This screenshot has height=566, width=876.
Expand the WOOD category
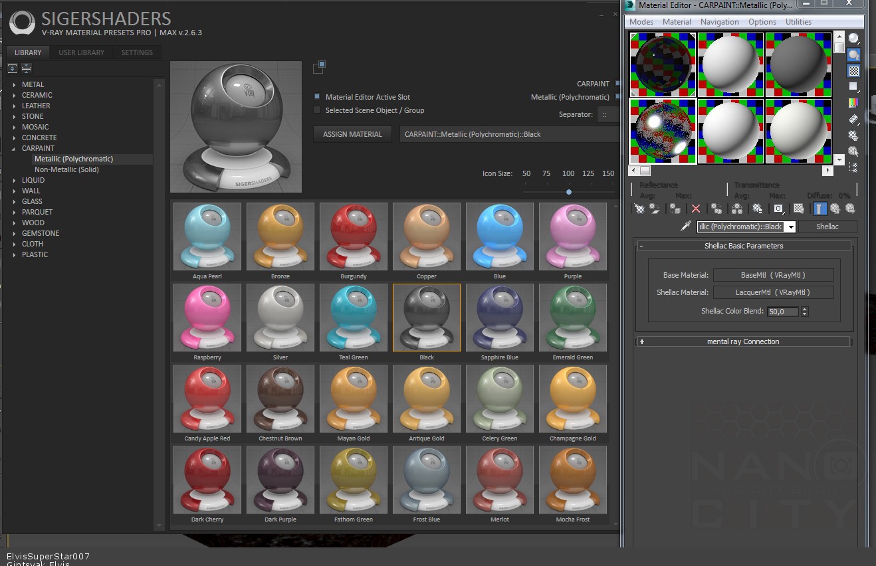[14, 223]
